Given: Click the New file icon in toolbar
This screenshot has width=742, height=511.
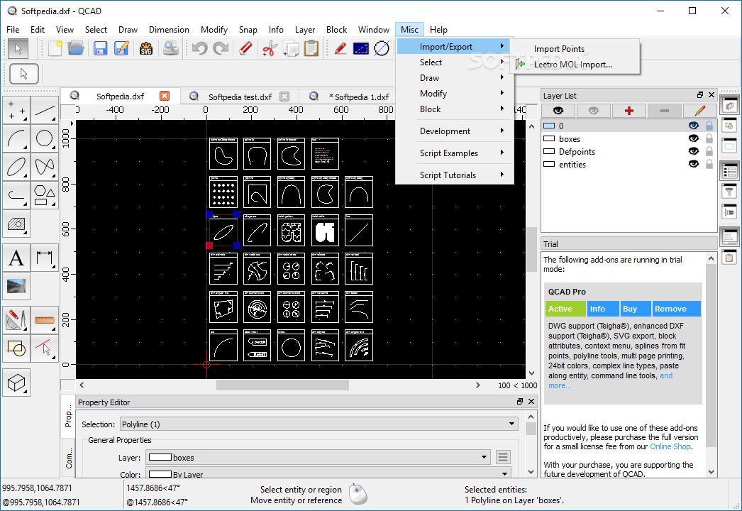Looking at the screenshot, I should 55,48.
